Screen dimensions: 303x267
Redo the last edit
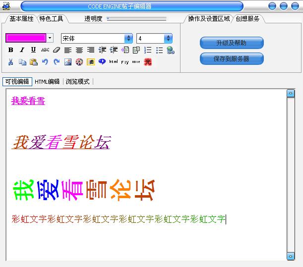click(x=57, y=62)
